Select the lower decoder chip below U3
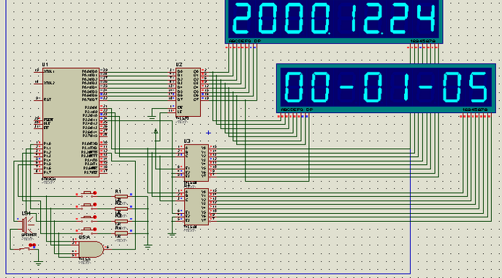The height and width of the screenshot is (278, 502). (197, 206)
